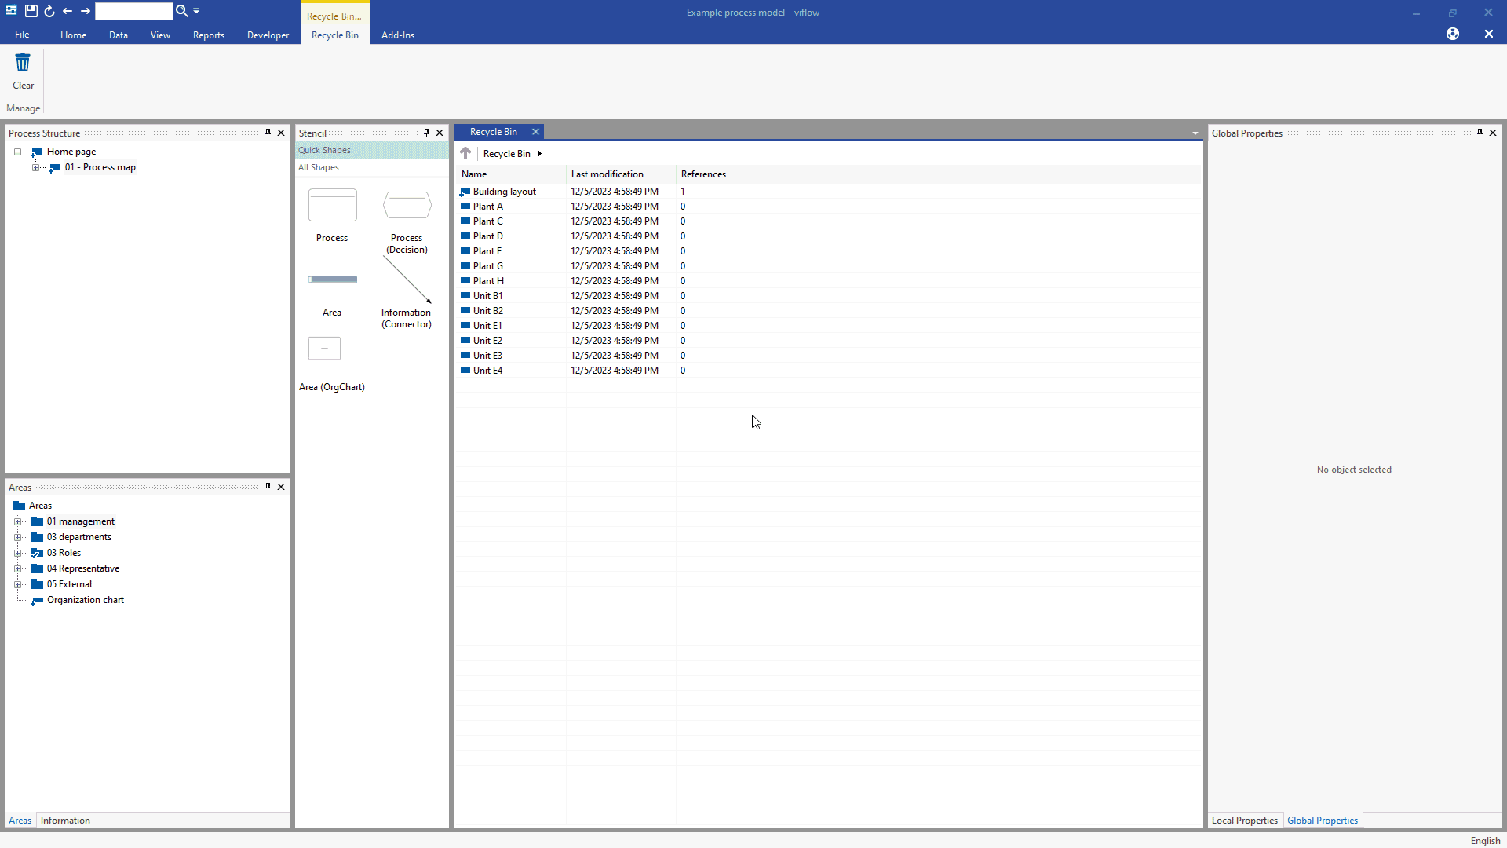Click the up arrow next to Recycle Bin path
This screenshot has height=848, width=1507.
coord(465,153)
